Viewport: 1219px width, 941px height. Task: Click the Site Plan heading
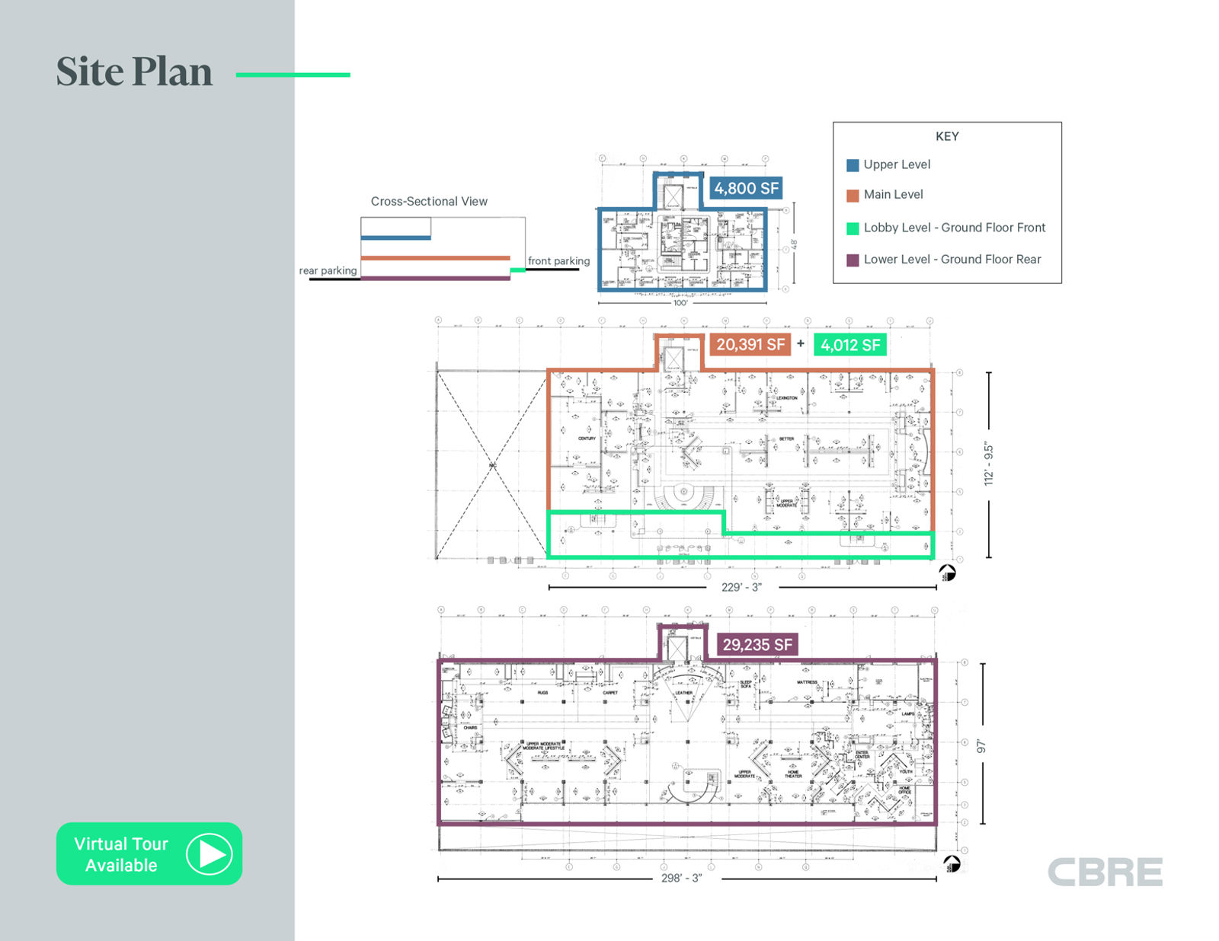[x=134, y=72]
